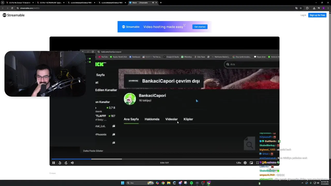Seek on the video progress bar
The width and height of the screenshot is (331, 186).
click(164, 159)
